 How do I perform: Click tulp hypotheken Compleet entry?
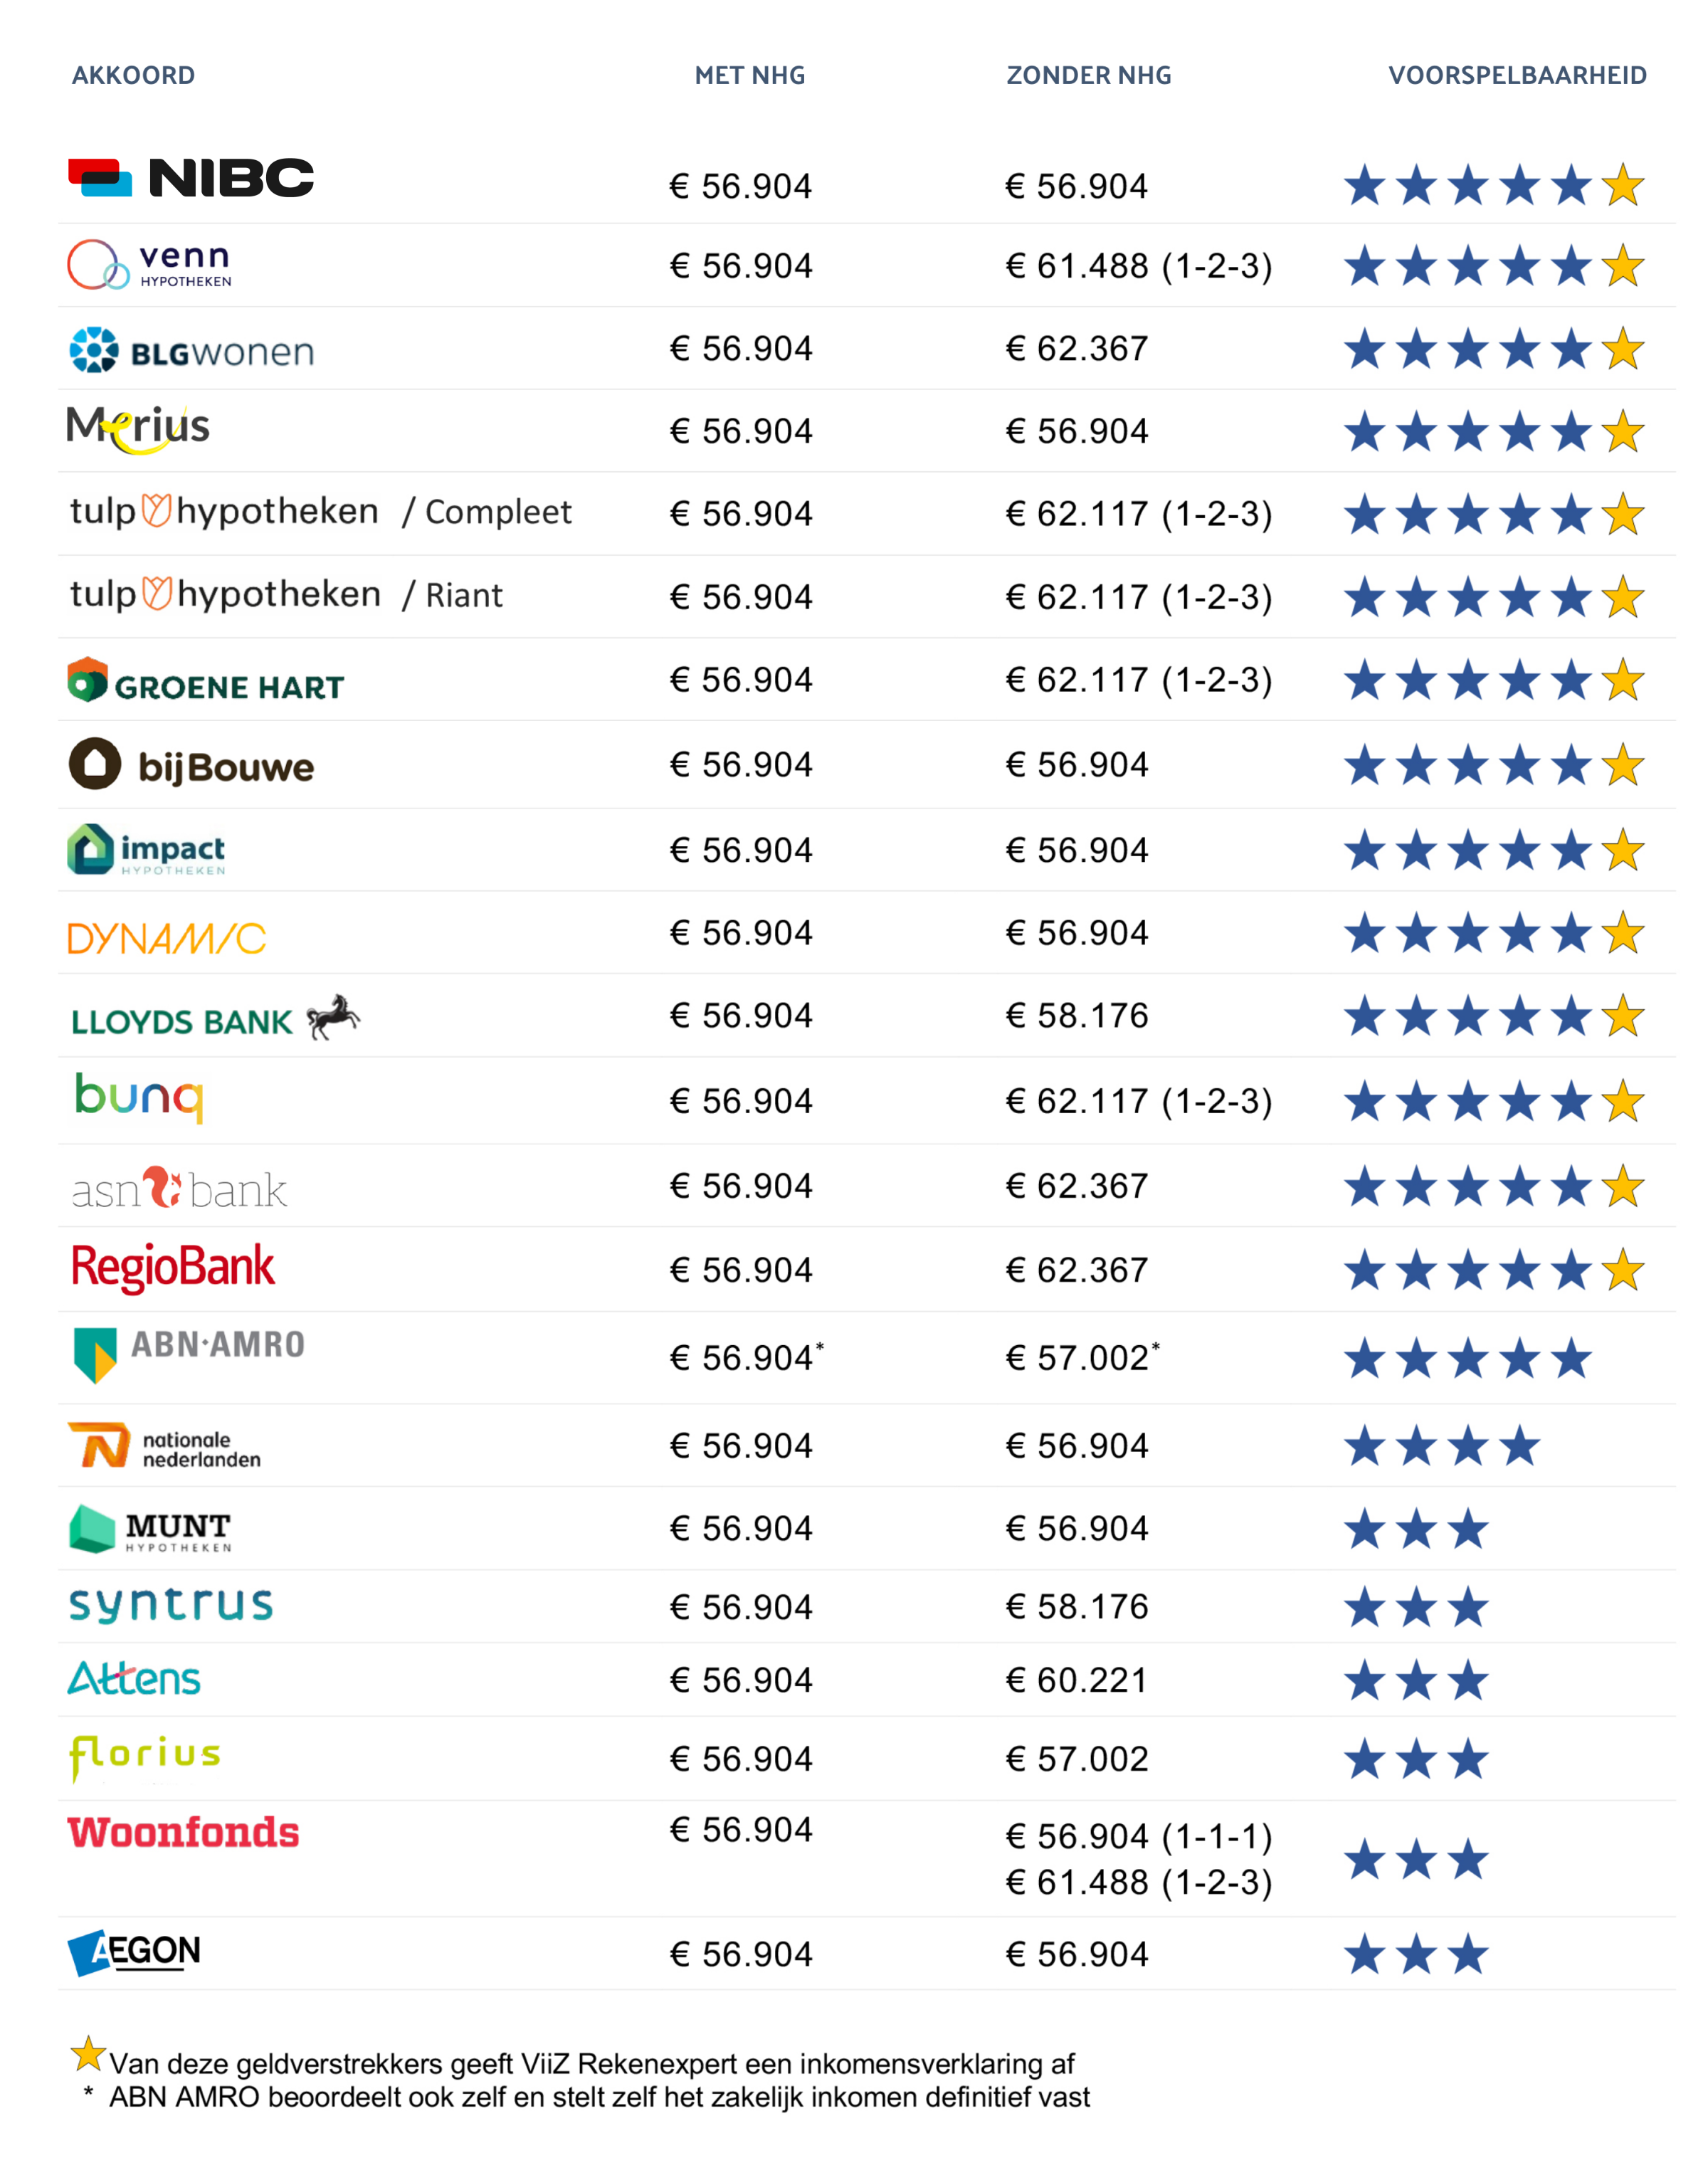(x=321, y=512)
